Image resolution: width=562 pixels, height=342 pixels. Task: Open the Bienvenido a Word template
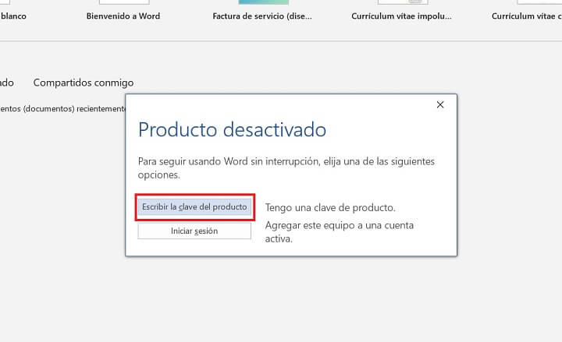123,16
